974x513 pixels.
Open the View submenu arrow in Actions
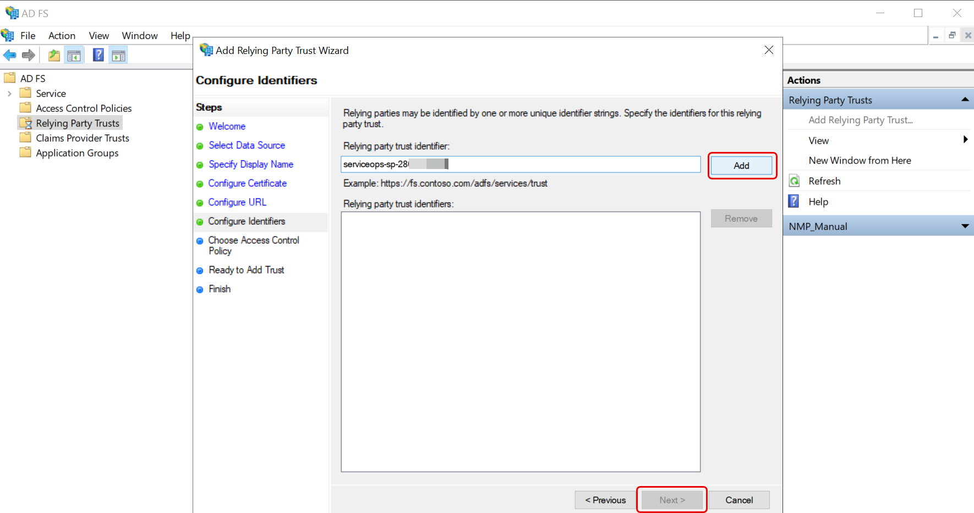(x=966, y=140)
